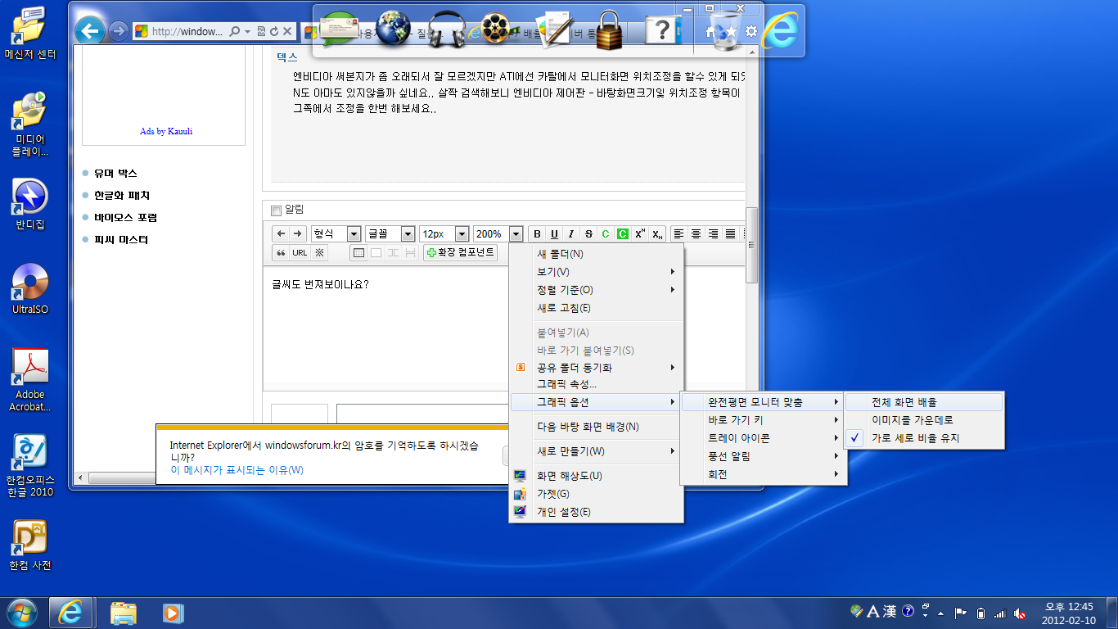
Task: Click the undo arrow in editor toolbar
Action: click(281, 234)
